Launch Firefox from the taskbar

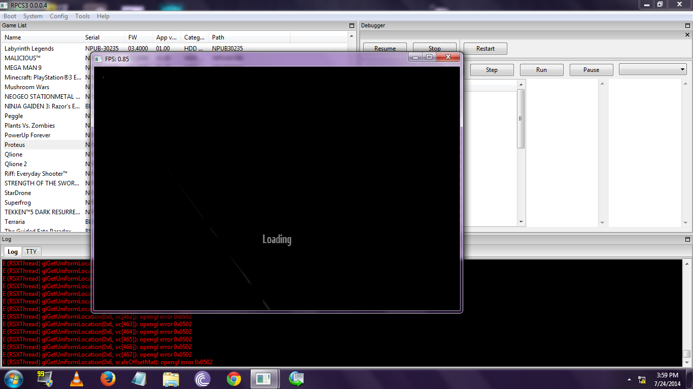click(108, 379)
